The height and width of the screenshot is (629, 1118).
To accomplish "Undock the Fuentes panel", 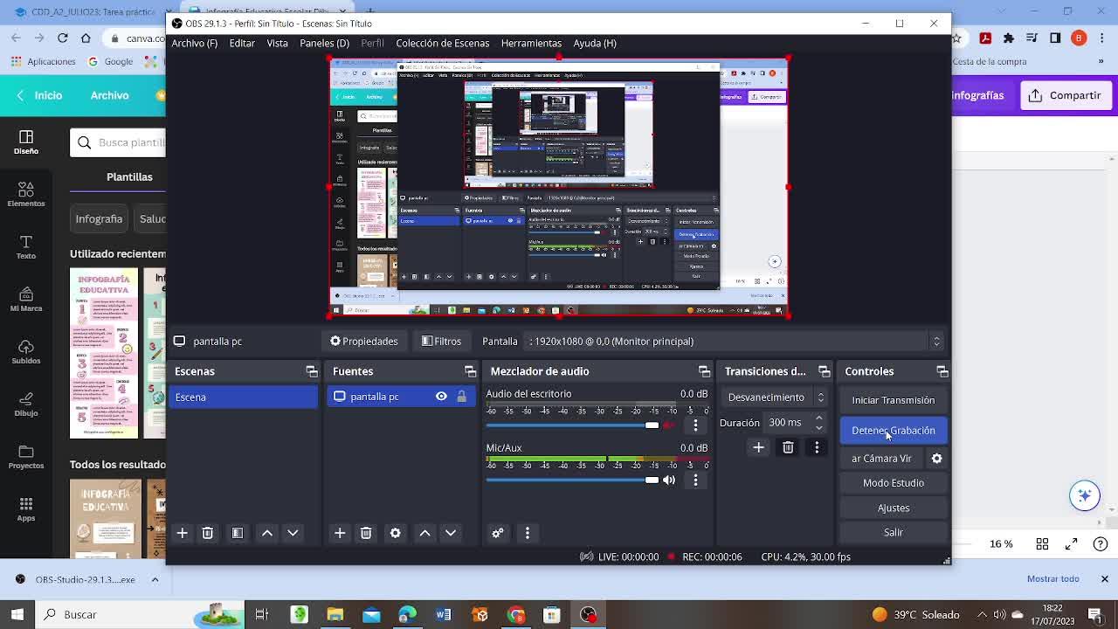I will tap(470, 371).
